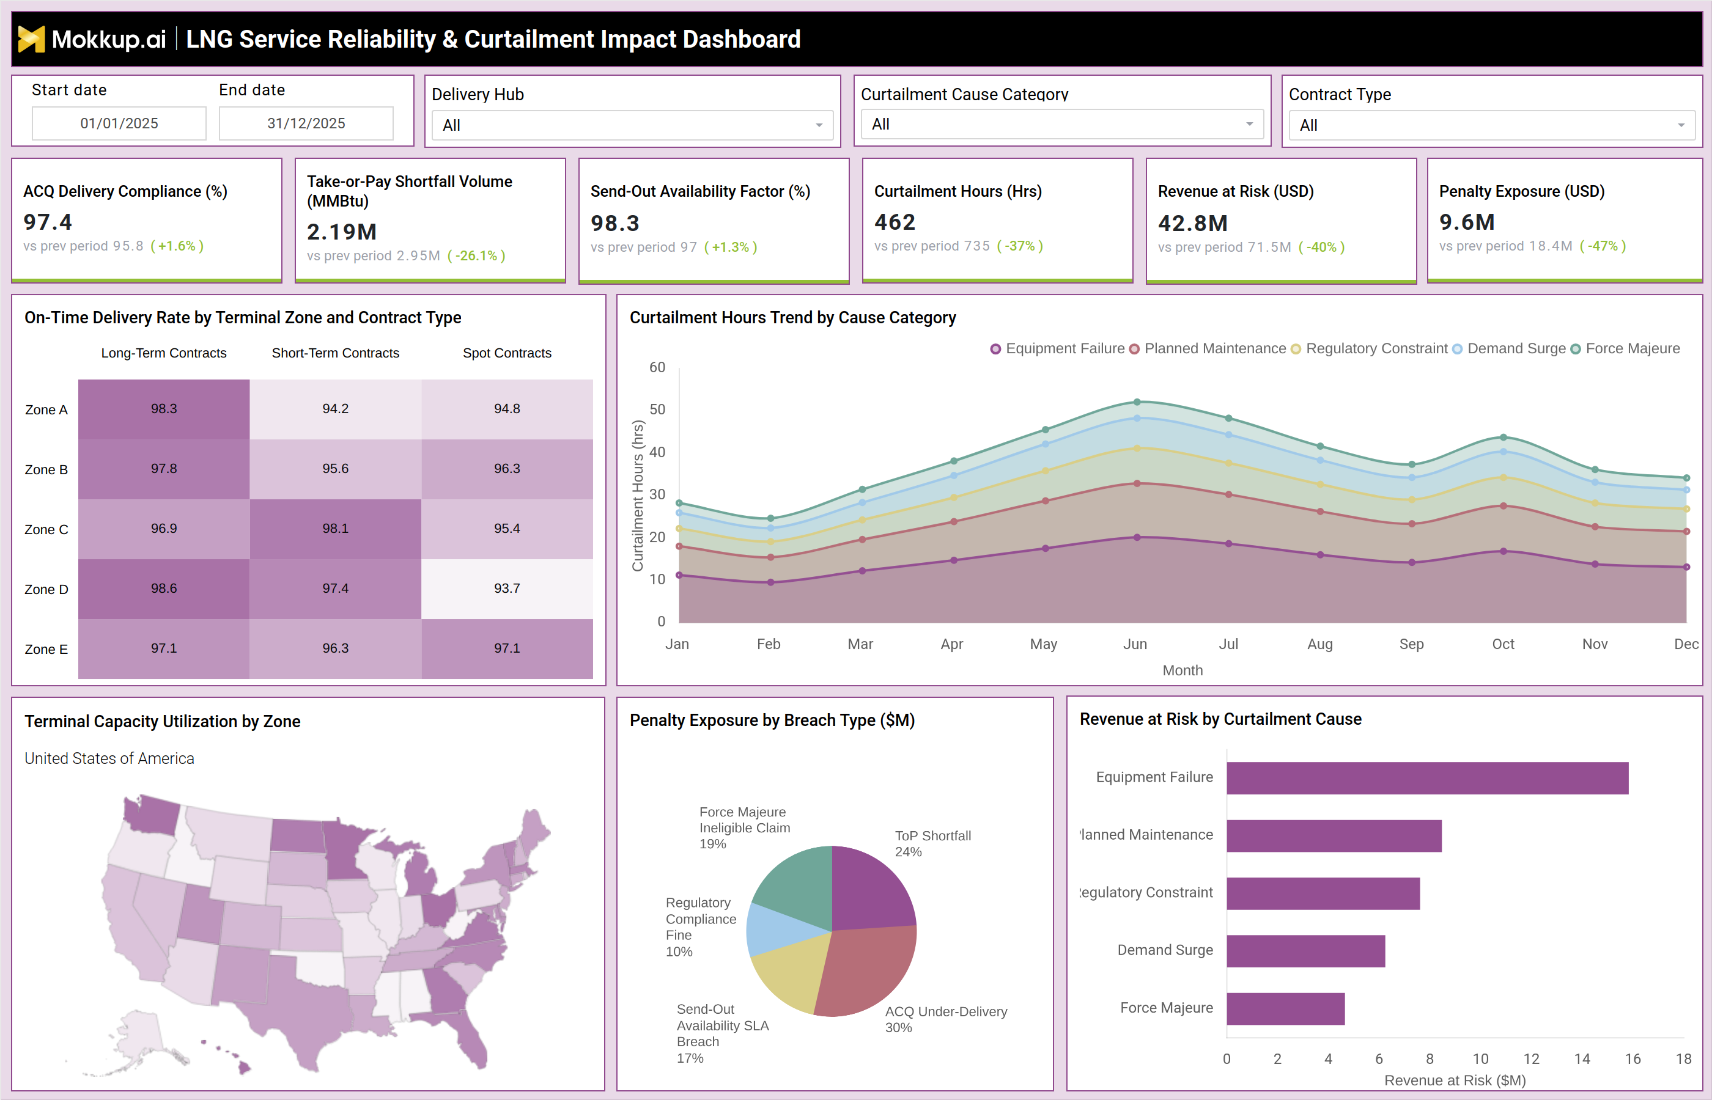Image resolution: width=1712 pixels, height=1100 pixels.
Task: Click the Oct month axis label
Action: [1503, 643]
